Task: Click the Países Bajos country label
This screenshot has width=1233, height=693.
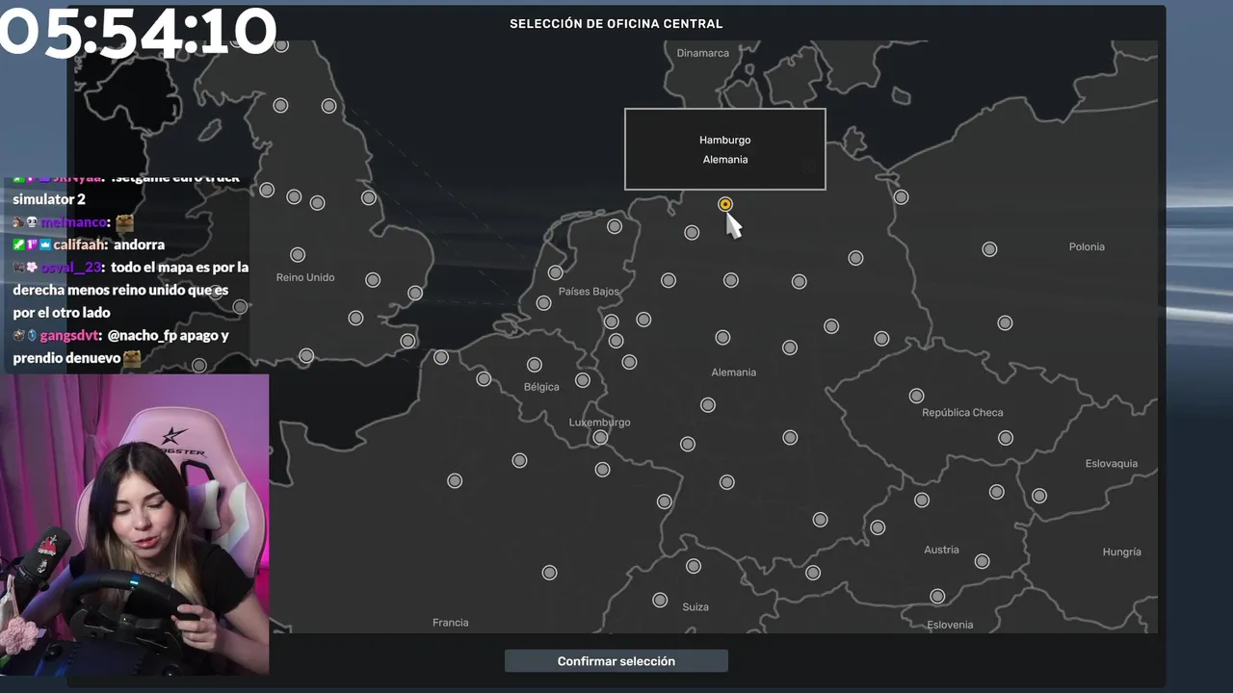Action: click(589, 291)
